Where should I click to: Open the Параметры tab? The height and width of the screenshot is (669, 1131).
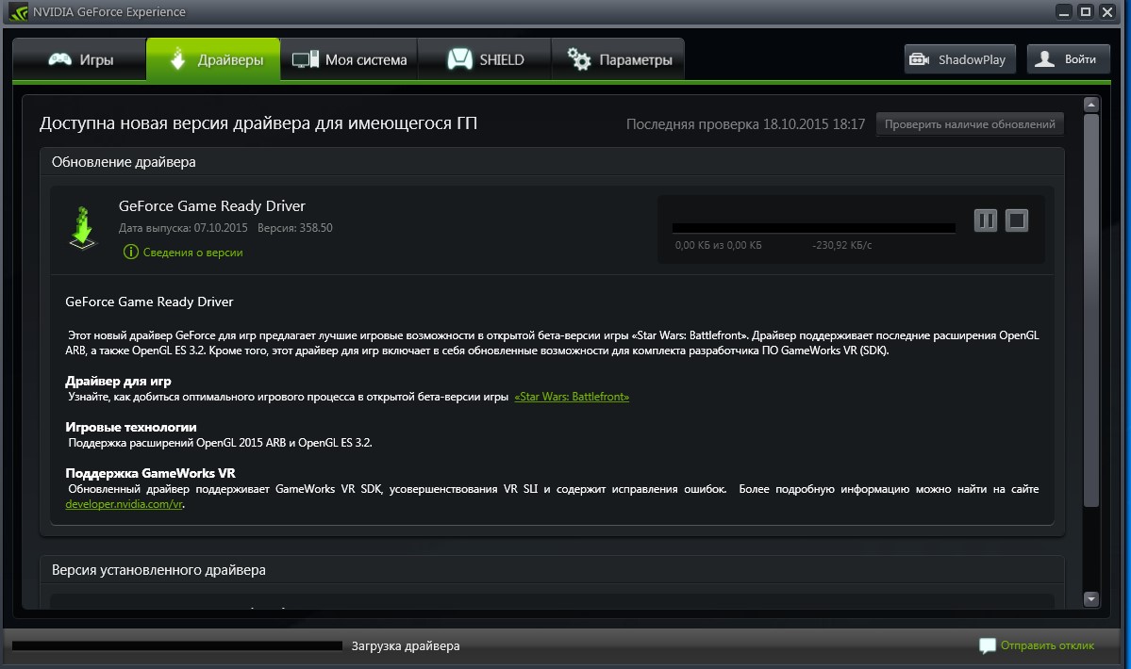tap(618, 59)
